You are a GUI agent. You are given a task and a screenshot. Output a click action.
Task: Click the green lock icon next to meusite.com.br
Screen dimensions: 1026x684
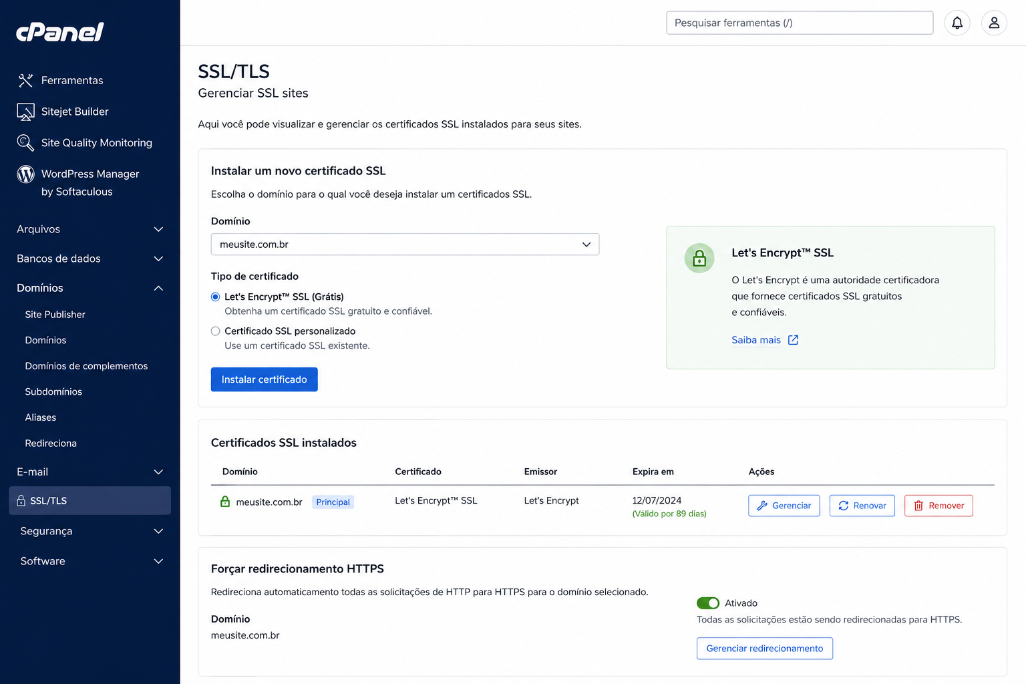(x=225, y=502)
